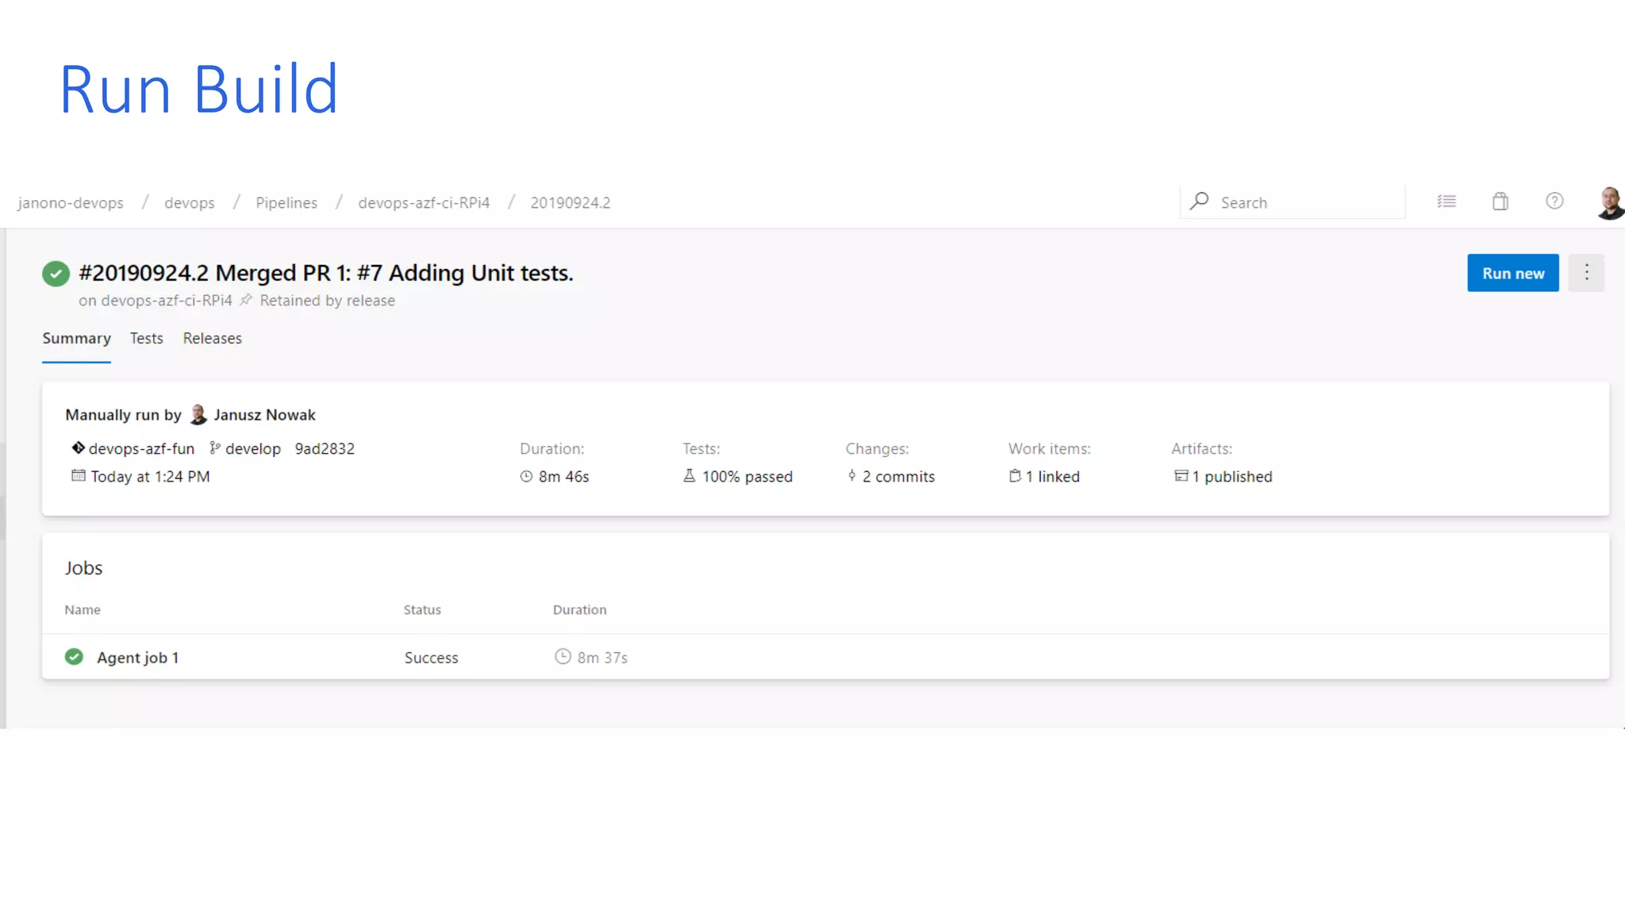Open the work items list icon in header
The width and height of the screenshot is (1625, 914).
(x=1446, y=202)
